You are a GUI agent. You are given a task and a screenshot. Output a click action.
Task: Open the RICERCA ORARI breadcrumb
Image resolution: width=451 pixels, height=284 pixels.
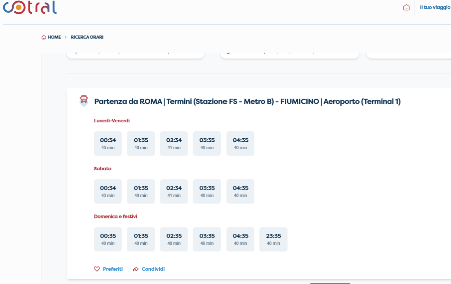[87, 37]
